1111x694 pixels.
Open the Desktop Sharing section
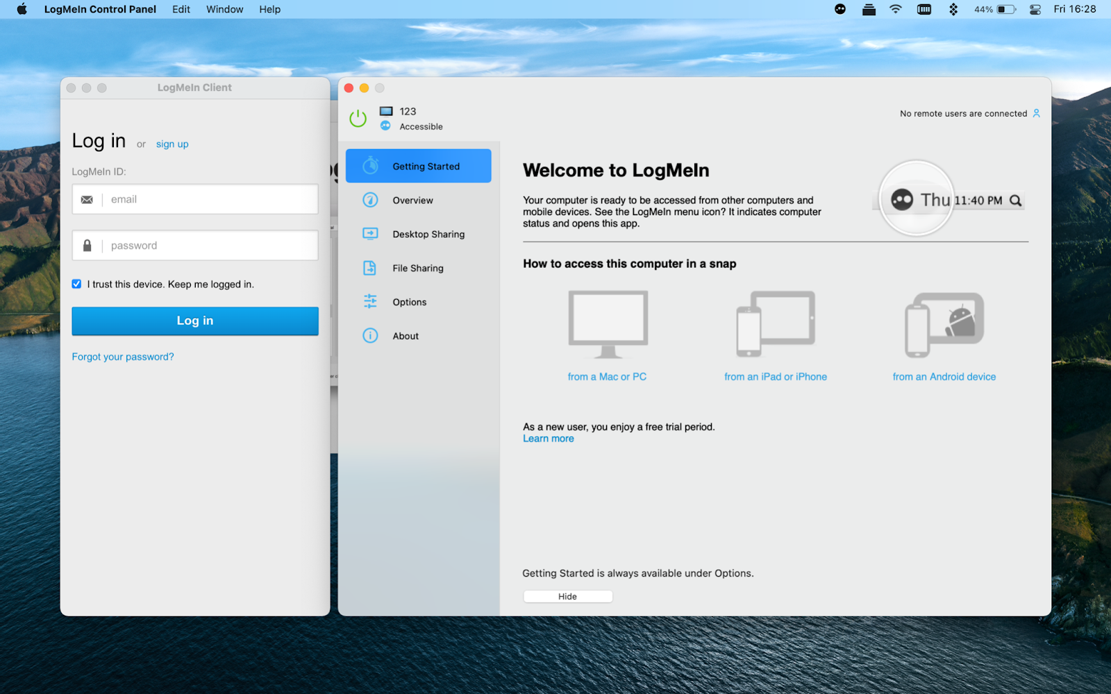pos(419,234)
